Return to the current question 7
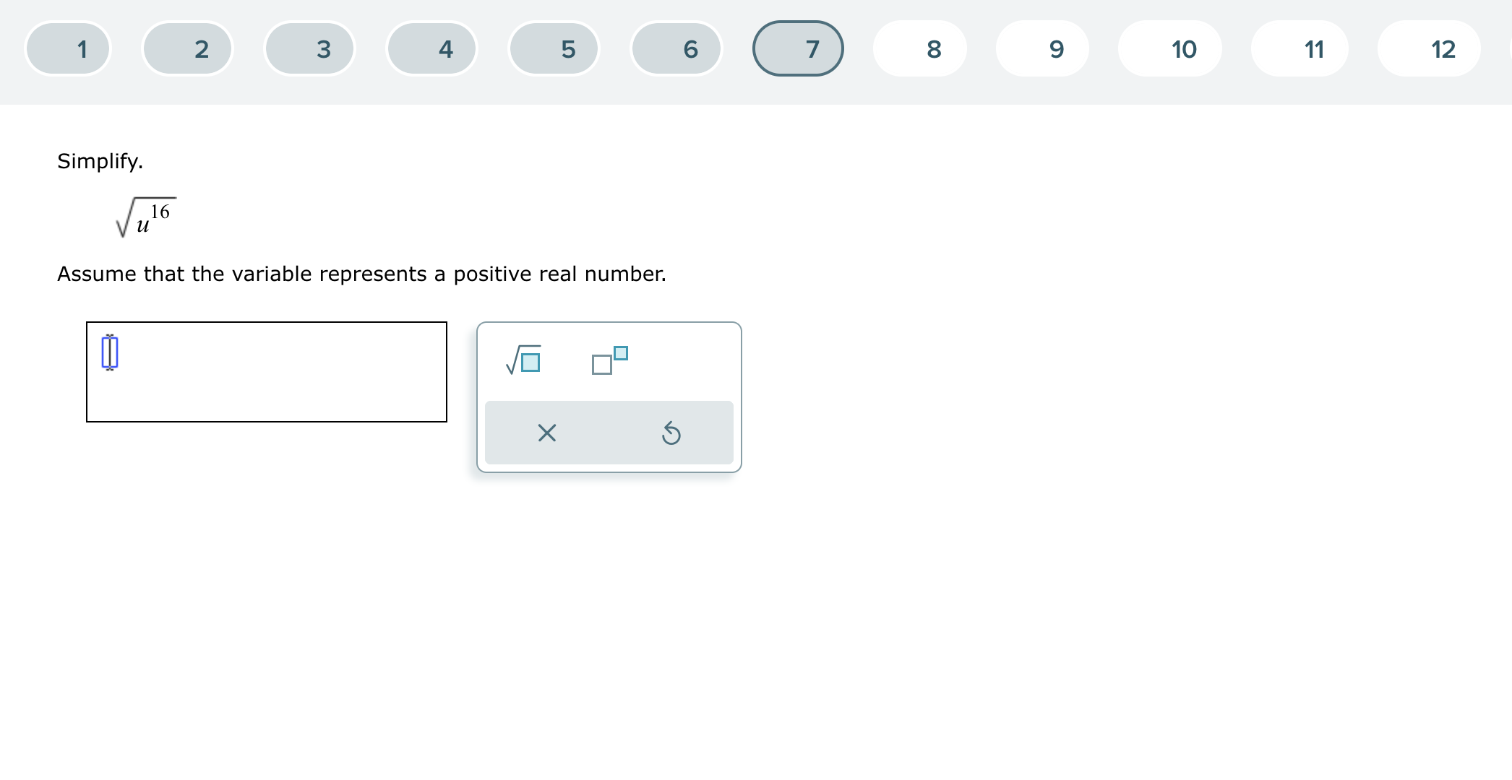This screenshot has height=780, width=1512. pyautogui.click(x=811, y=48)
